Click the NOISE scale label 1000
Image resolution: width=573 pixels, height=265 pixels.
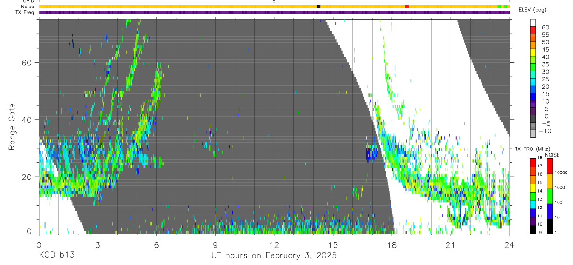pos(559,187)
